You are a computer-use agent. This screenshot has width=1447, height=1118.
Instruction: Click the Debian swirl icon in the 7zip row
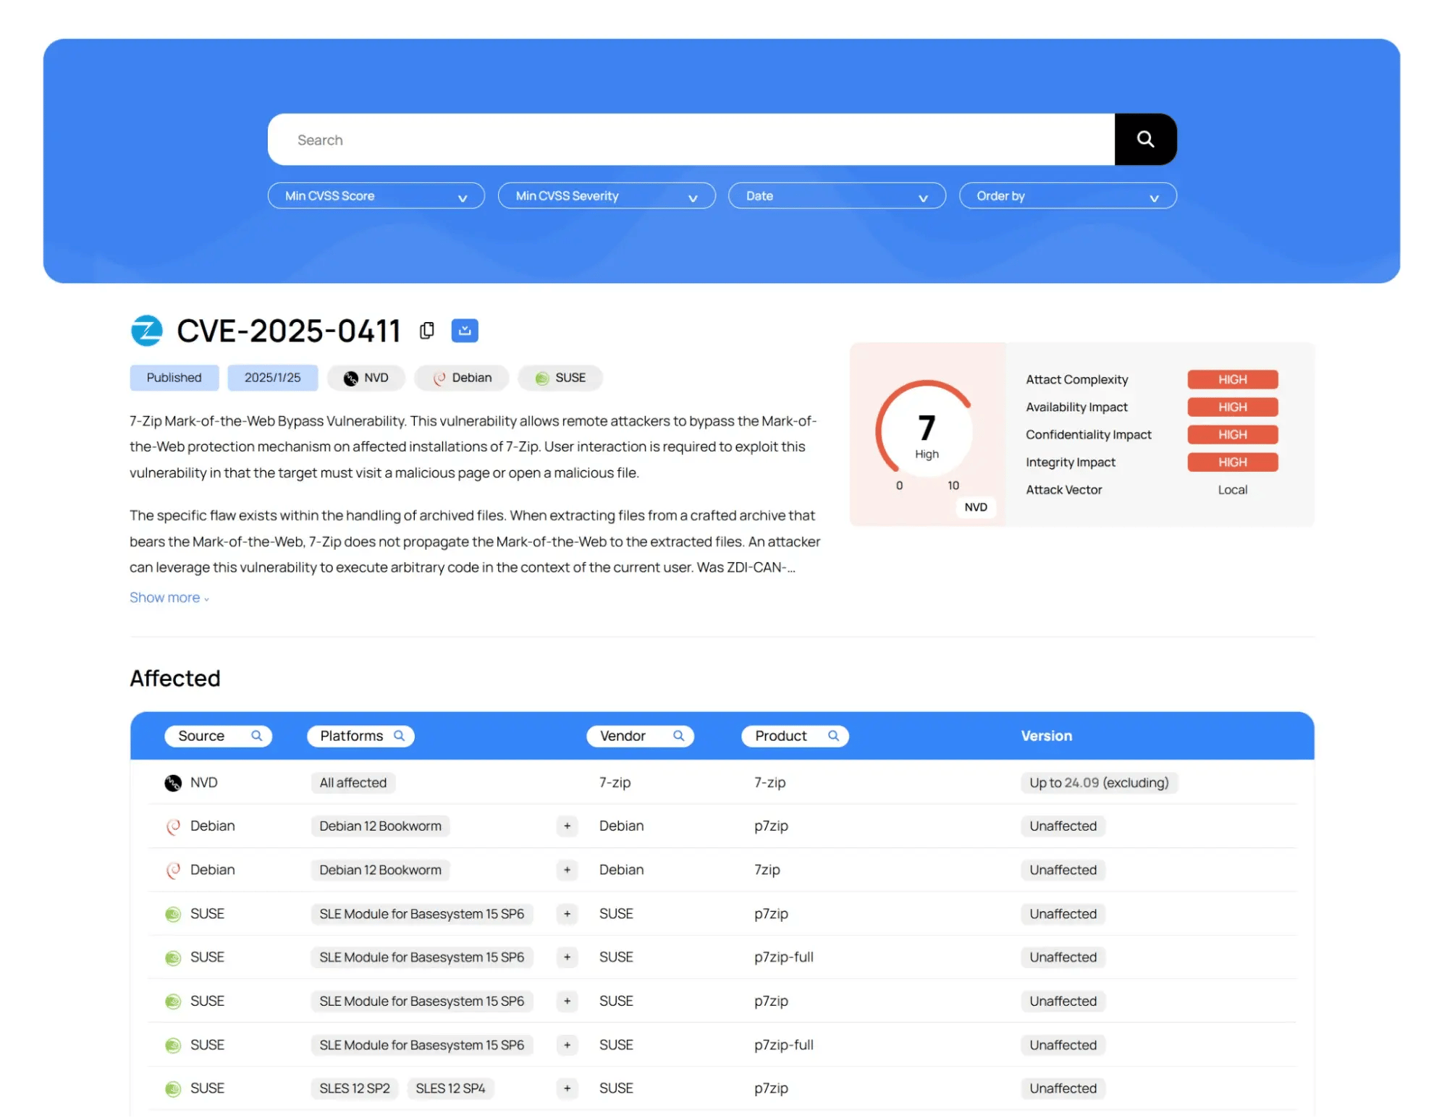click(173, 871)
